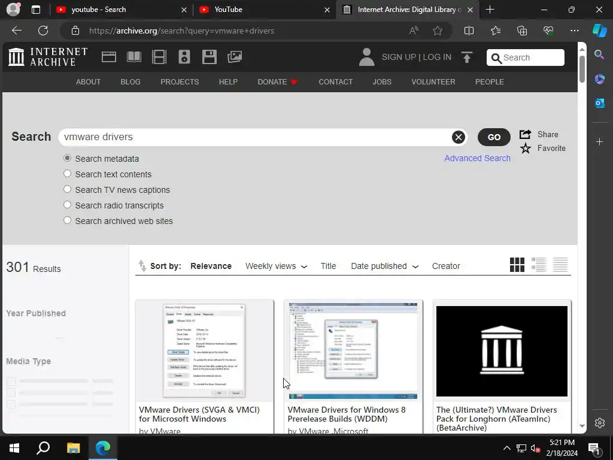The height and width of the screenshot is (460, 613).
Task: Click the Share icon
Action: coord(525,134)
